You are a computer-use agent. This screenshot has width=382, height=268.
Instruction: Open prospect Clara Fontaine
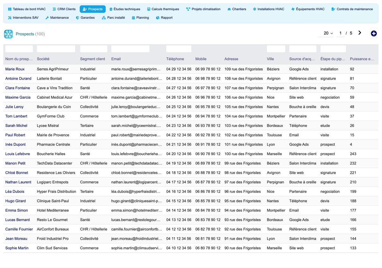pyautogui.click(x=18, y=88)
